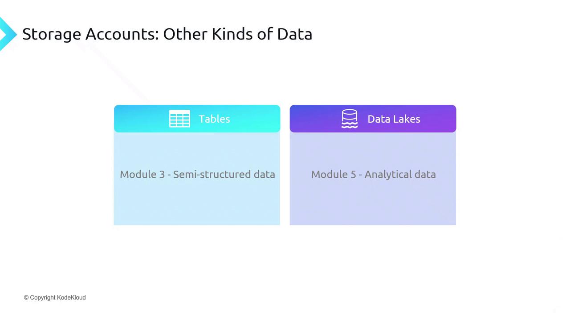
Task: Click empty purple header area left of database icon
Action: (314, 119)
